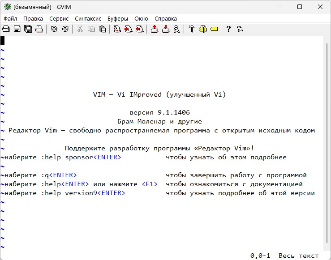Click the Save current file icon
Viewport: 331px width, 260px height.
(x=17, y=29)
